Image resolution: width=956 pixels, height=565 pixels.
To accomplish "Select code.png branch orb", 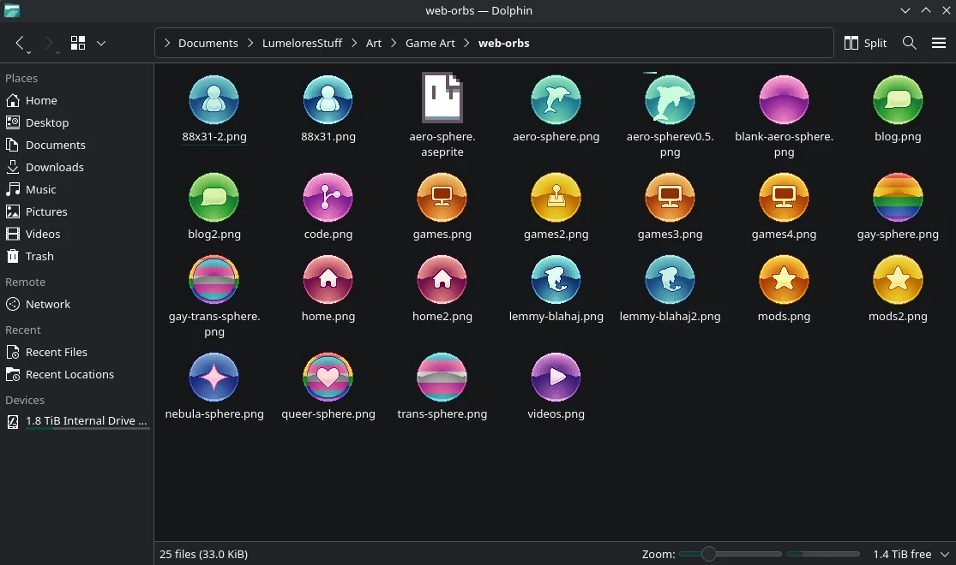I will coord(328,197).
